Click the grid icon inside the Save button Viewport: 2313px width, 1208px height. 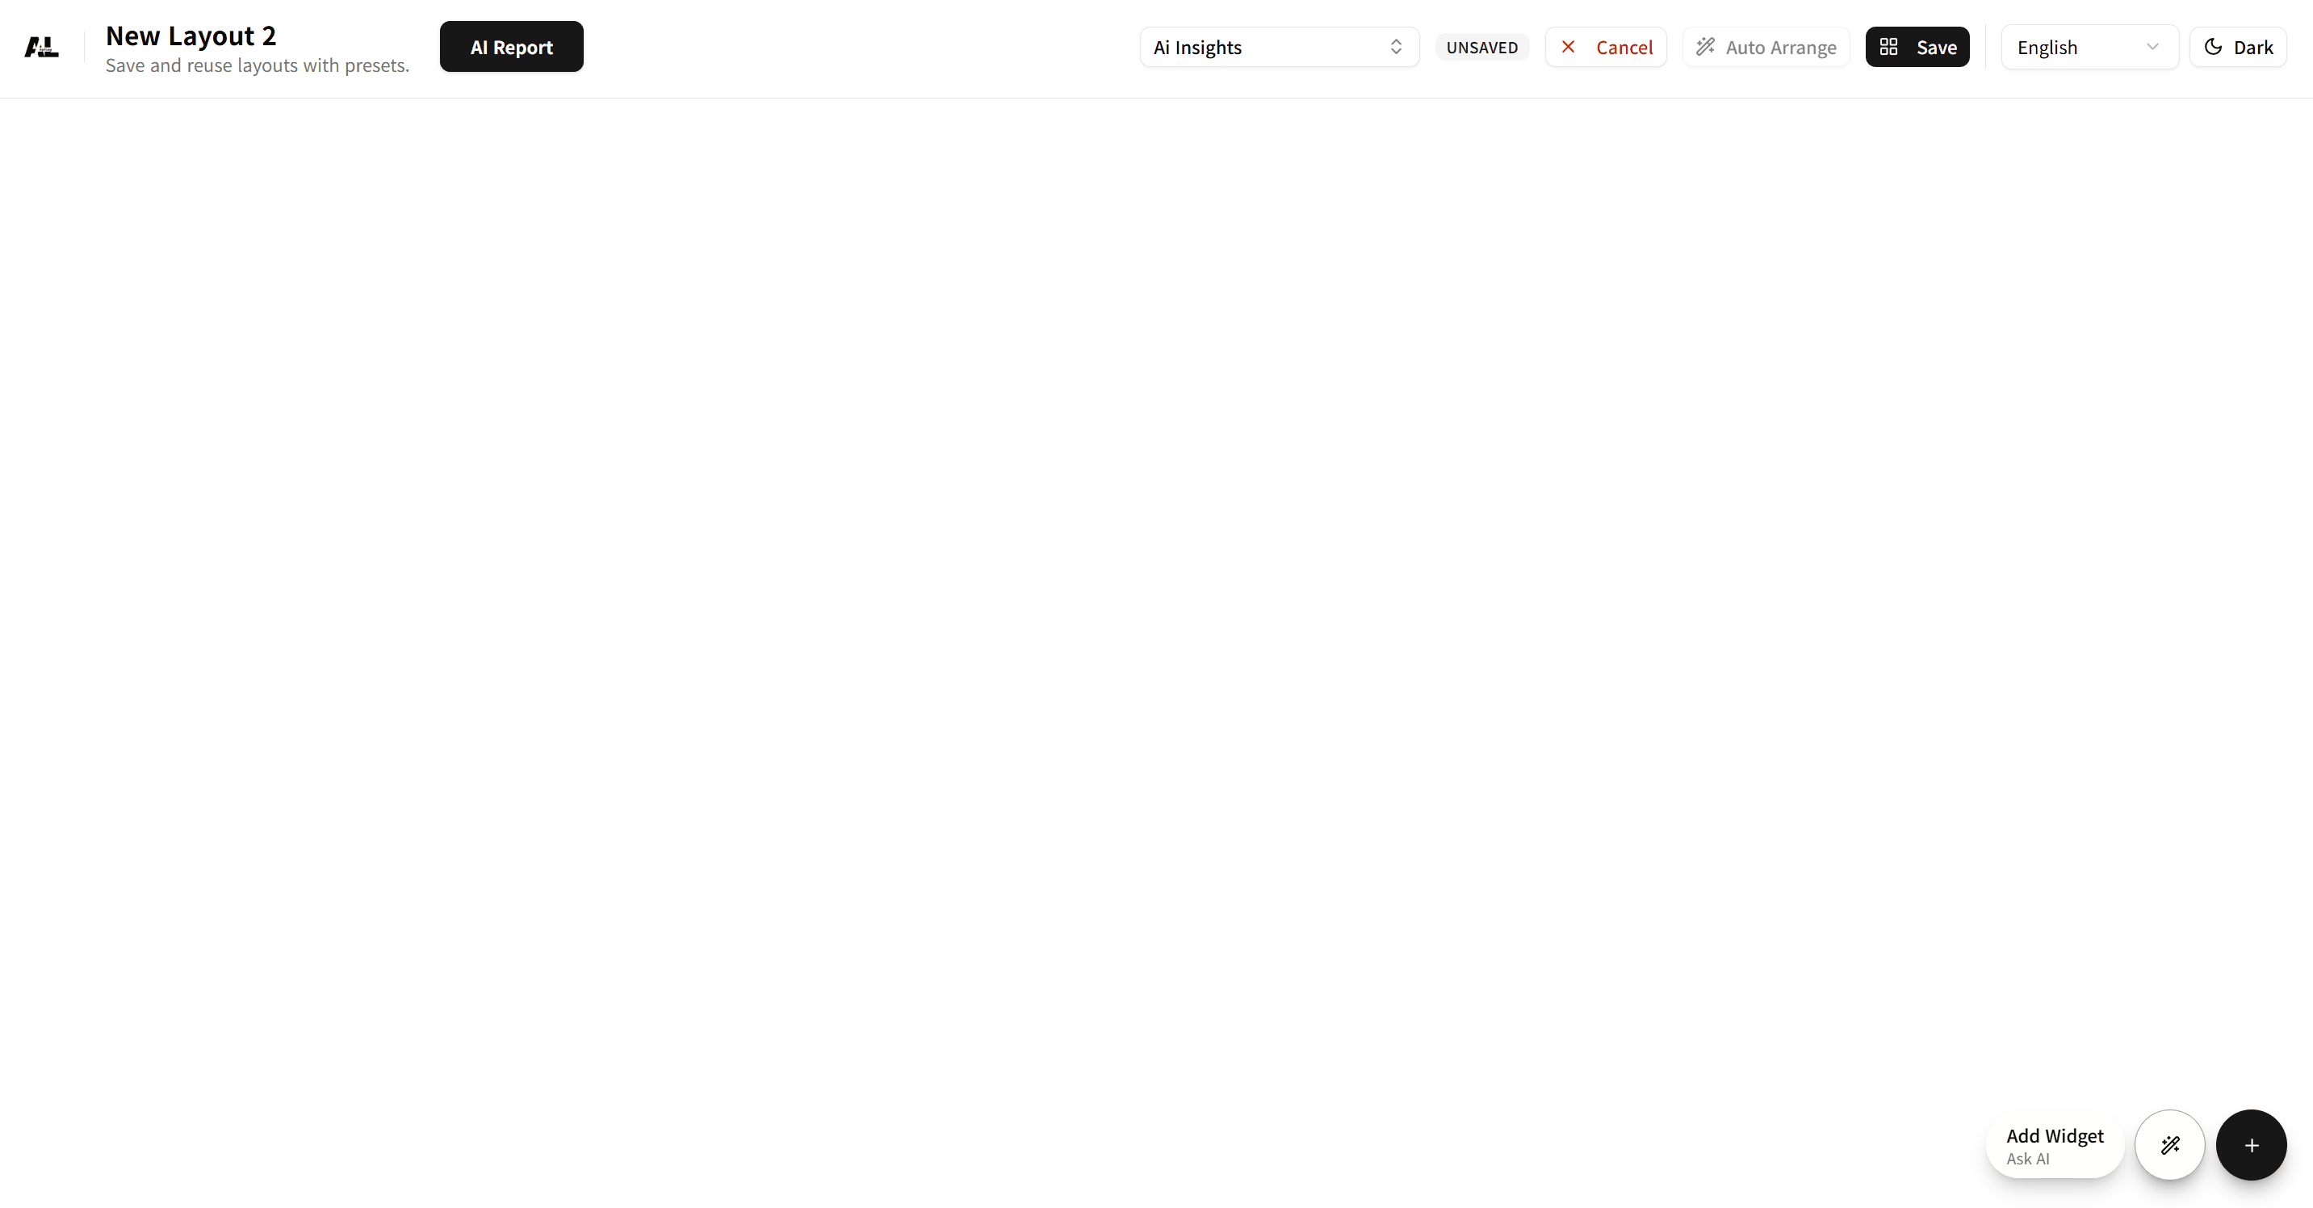pos(1891,47)
